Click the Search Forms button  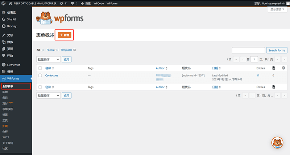(277, 50)
